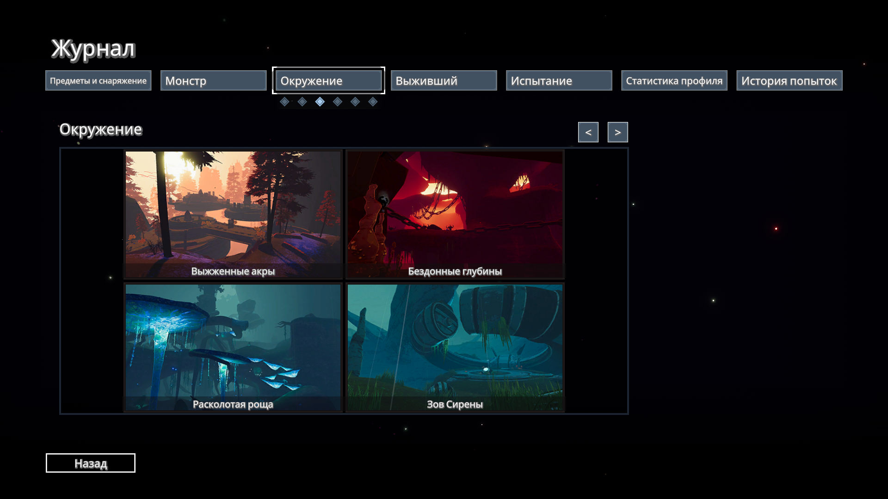Click the second diamond page indicator
The height and width of the screenshot is (499, 888).
tap(302, 102)
